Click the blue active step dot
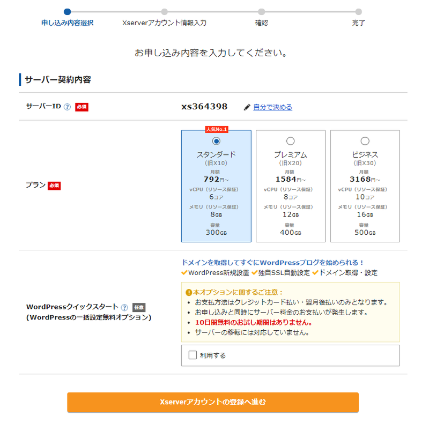Screen dimensions: 429x423 pos(68,12)
